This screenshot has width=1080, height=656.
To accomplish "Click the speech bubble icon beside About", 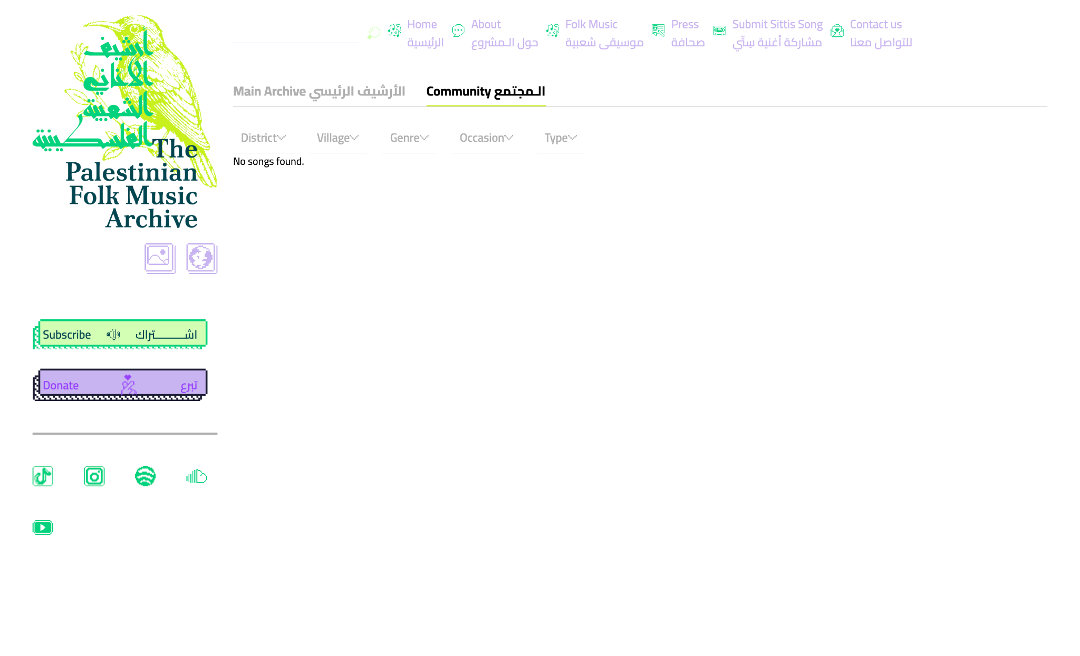I will pyautogui.click(x=458, y=31).
